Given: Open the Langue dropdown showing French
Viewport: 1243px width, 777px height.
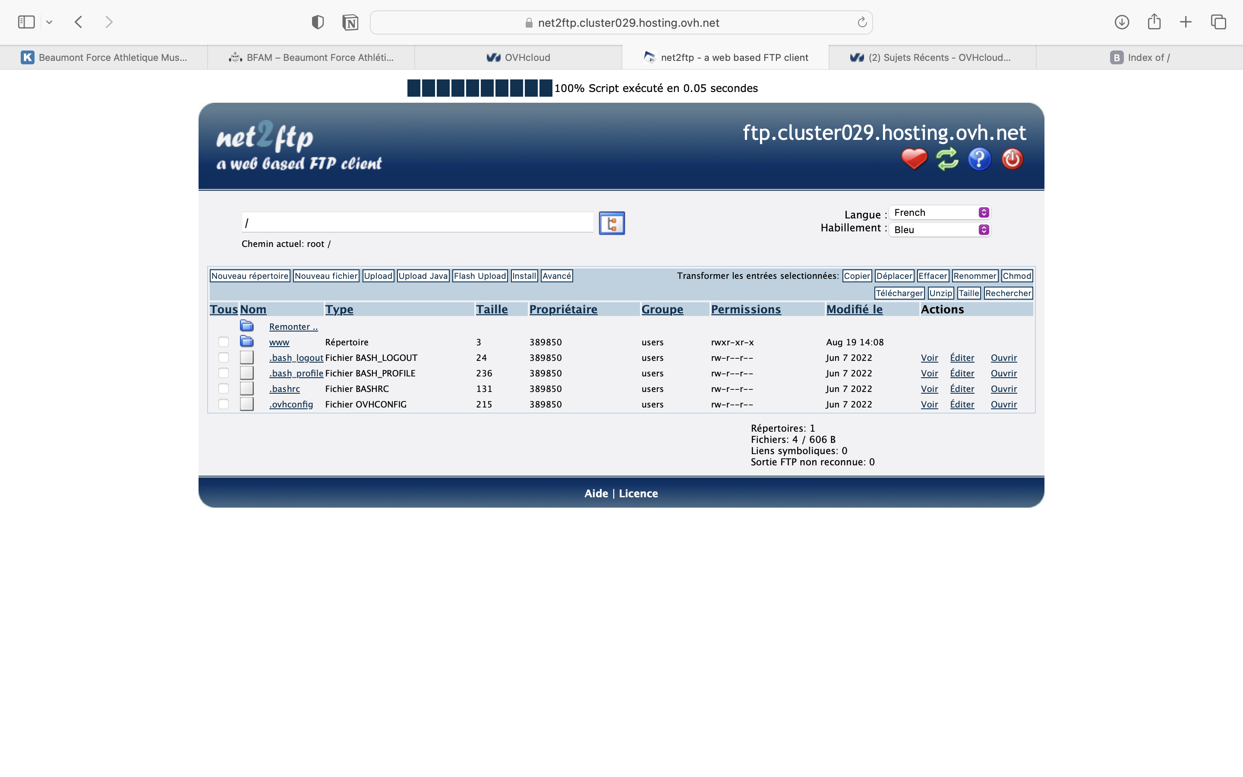Looking at the screenshot, I should tap(939, 213).
